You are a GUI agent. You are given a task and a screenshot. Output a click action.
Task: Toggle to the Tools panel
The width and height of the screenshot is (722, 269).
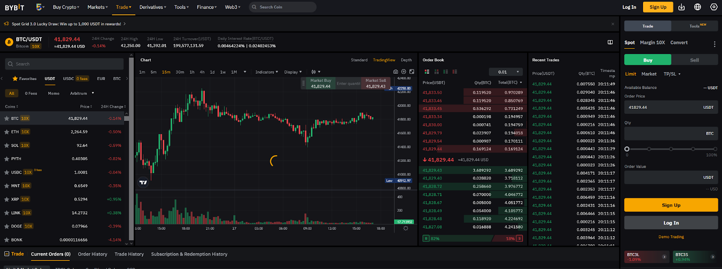point(694,26)
